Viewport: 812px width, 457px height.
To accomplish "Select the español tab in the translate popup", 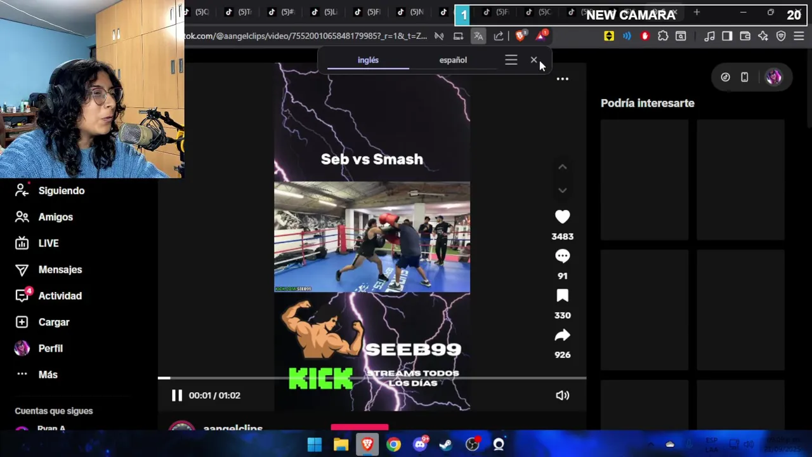I will click(453, 60).
